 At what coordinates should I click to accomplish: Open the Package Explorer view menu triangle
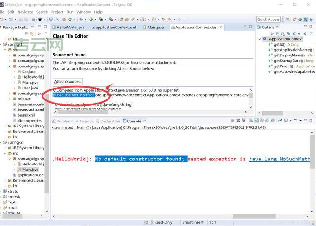click(46, 33)
